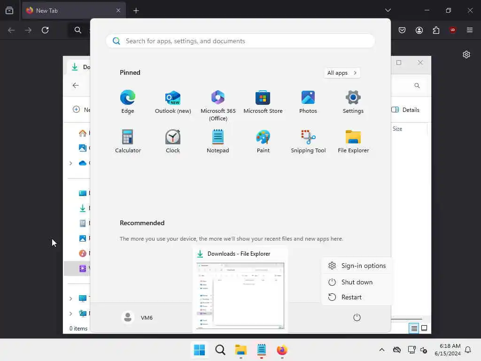This screenshot has height=361, width=481.
Task: Click the Size column header
Action: [x=397, y=129]
